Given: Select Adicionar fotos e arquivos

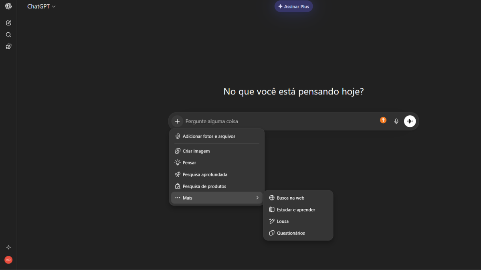Looking at the screenshot, I should [209, 136].
